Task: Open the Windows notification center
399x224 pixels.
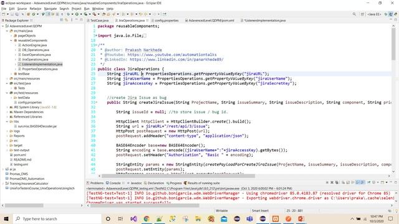Action: 391,218
